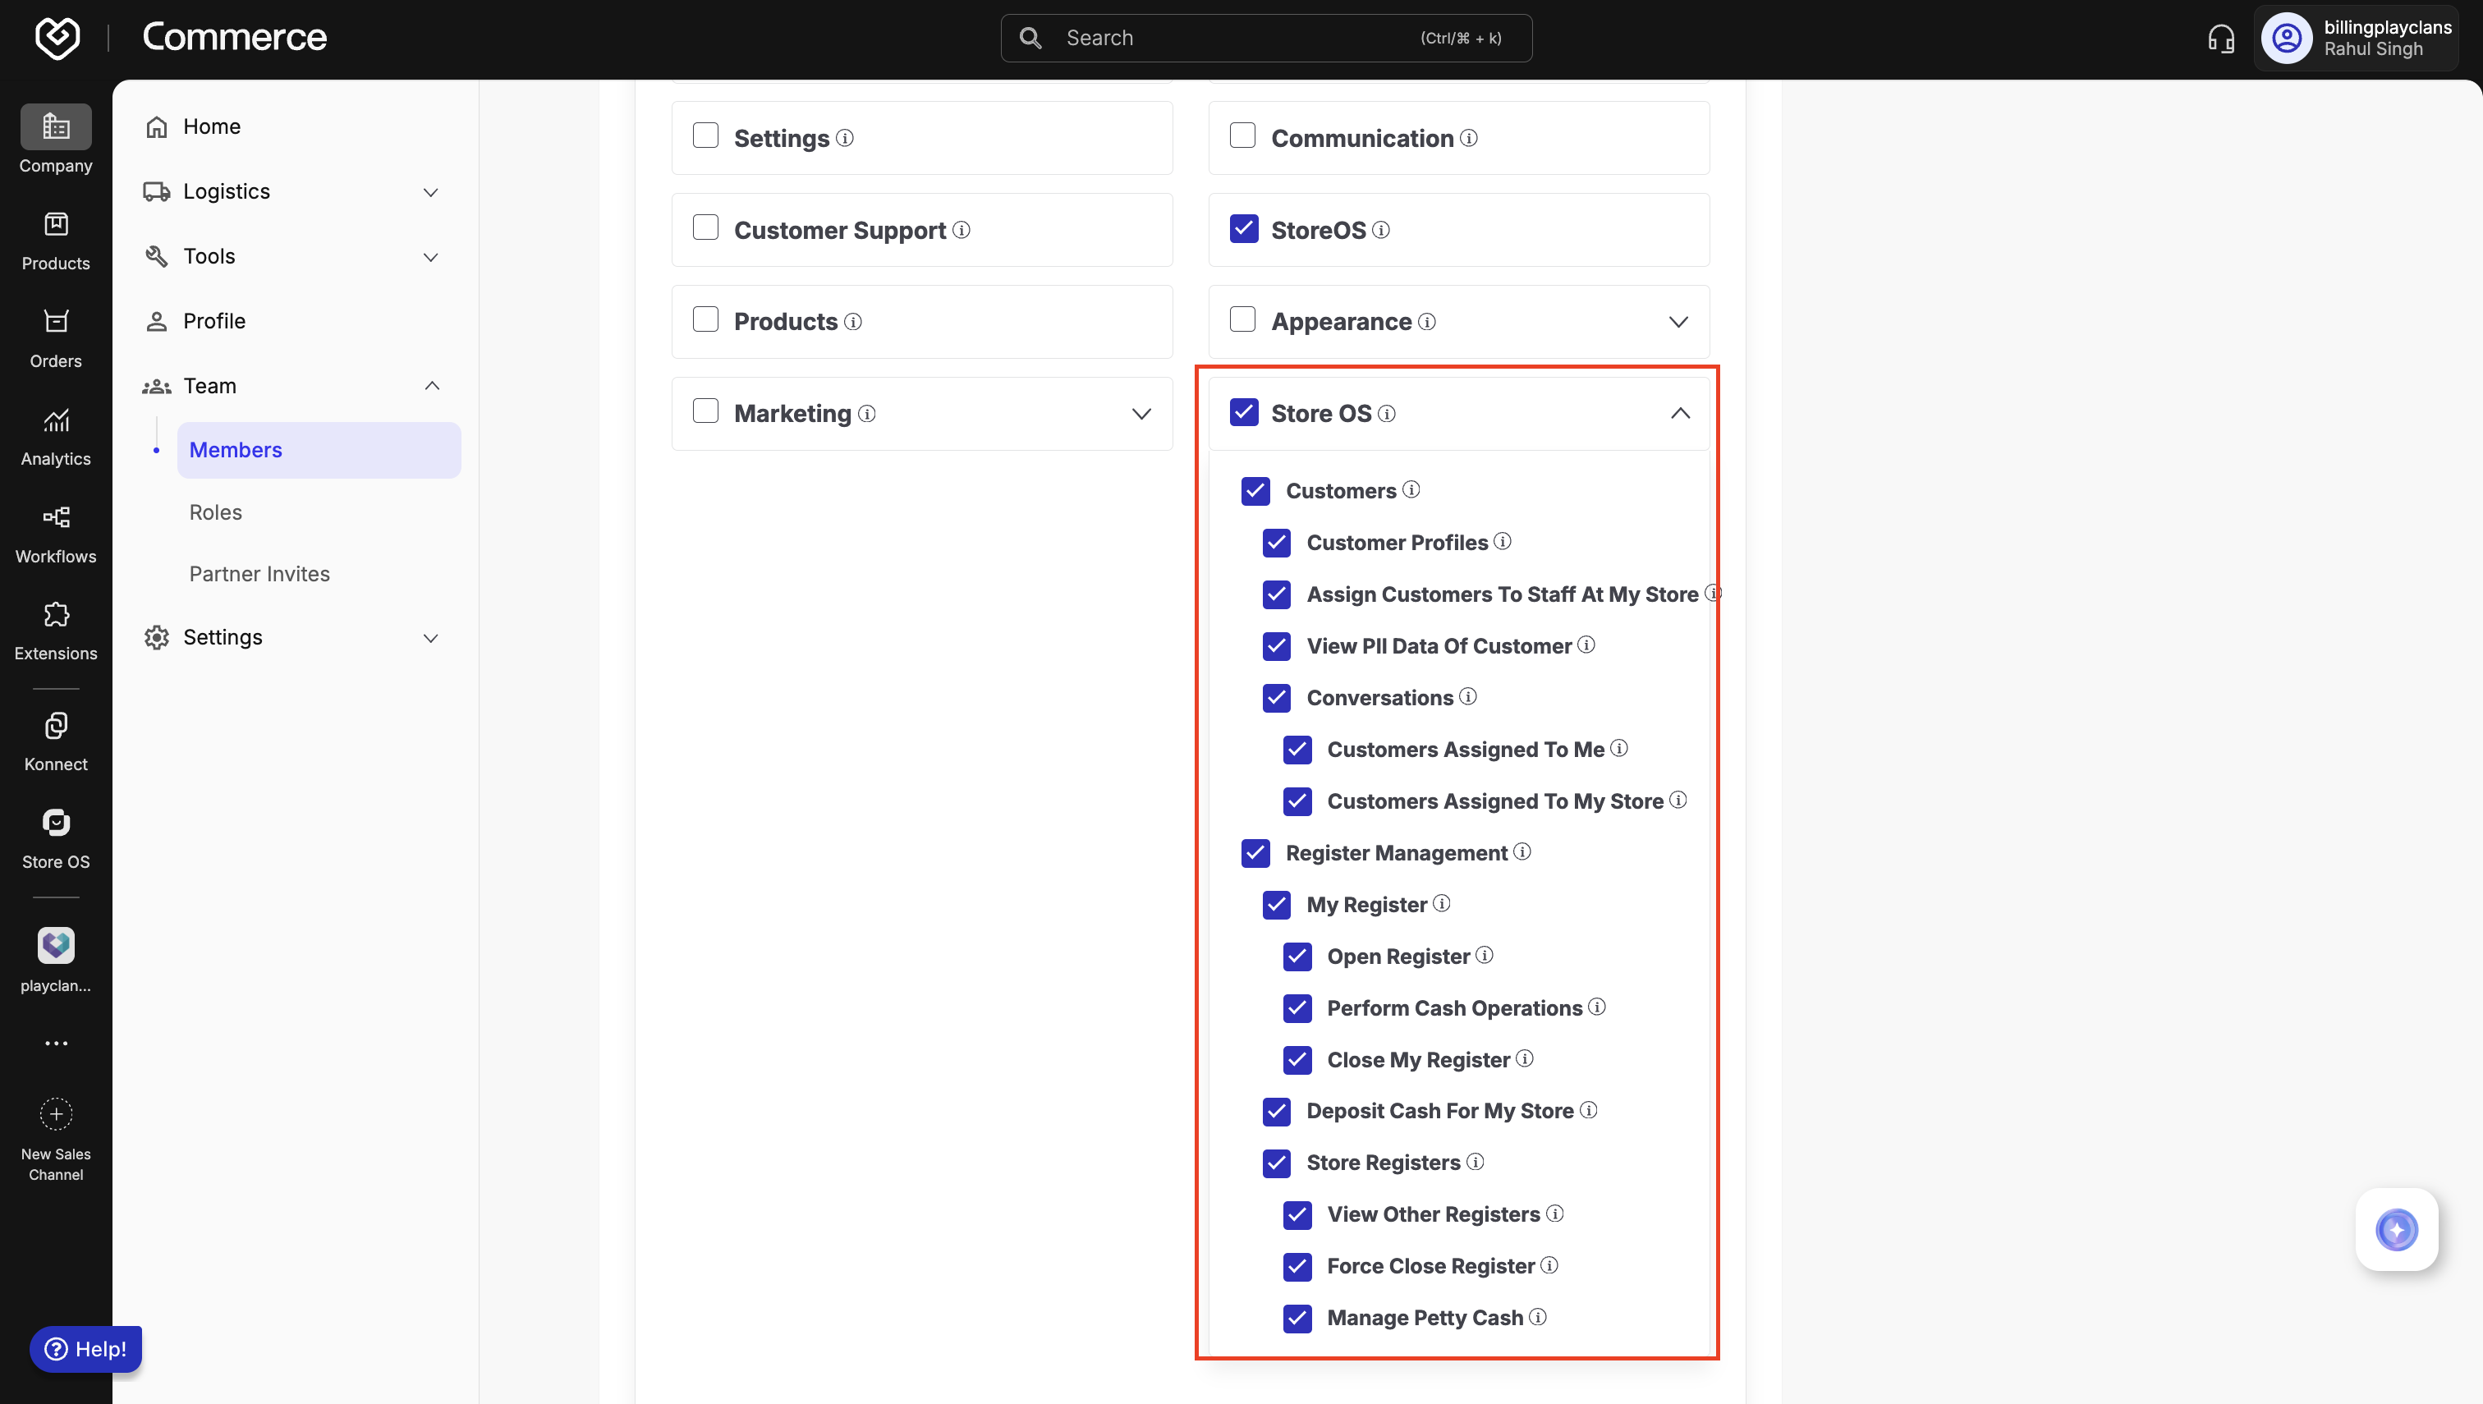Open the Analytics sidebar icon
The image size is (2483, 1404).
(56, 421)
